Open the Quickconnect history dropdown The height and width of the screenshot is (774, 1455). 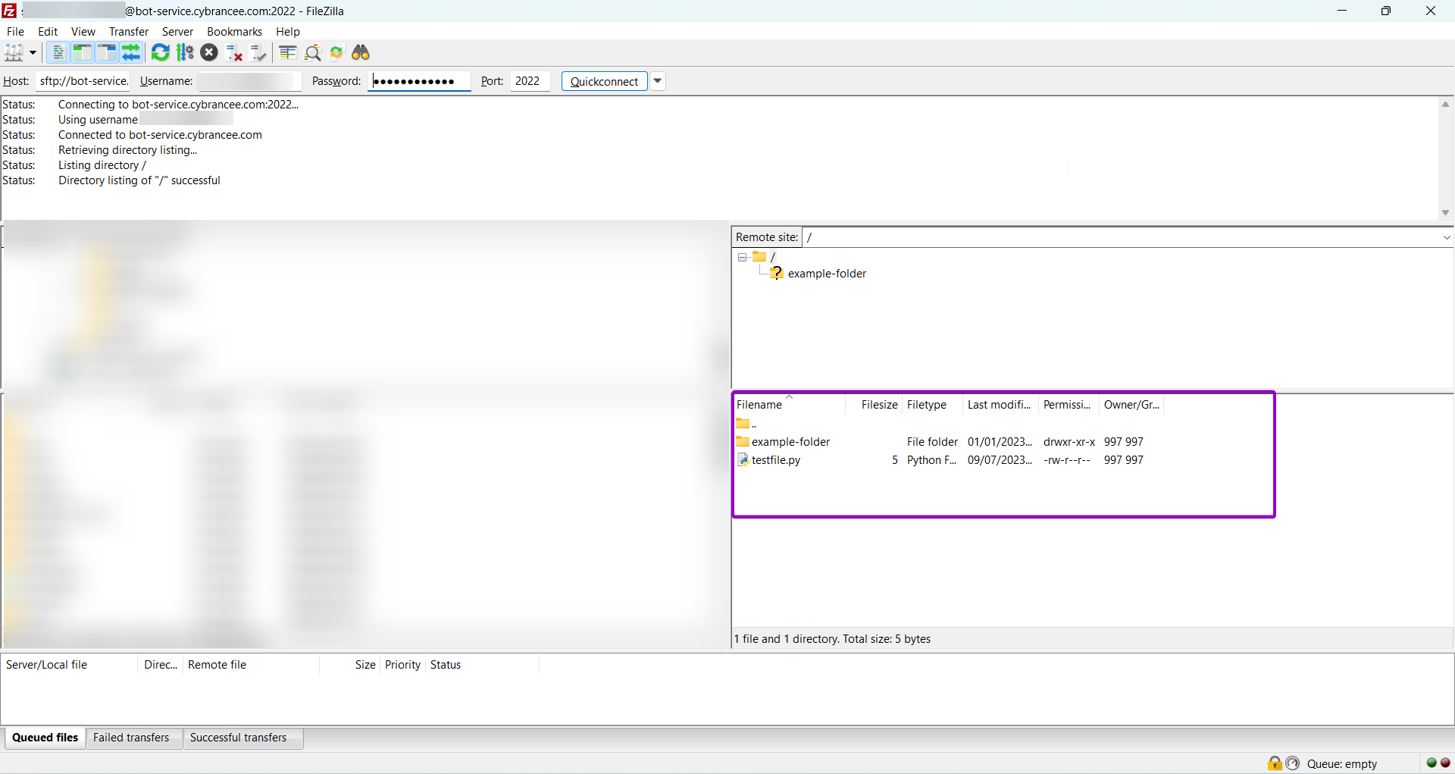(x=657, y=81)
